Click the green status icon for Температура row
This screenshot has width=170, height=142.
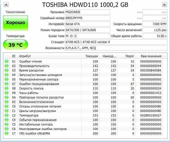click(x=7, y=115)
